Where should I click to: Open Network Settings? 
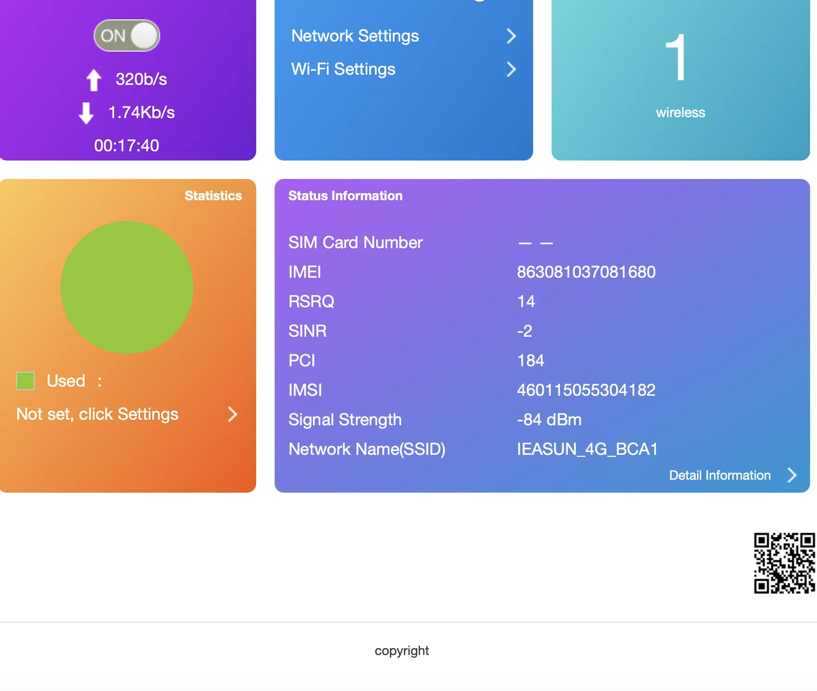point(355,36)
